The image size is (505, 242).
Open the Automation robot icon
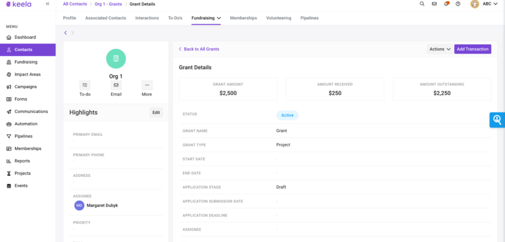click(x=9, y=124)
